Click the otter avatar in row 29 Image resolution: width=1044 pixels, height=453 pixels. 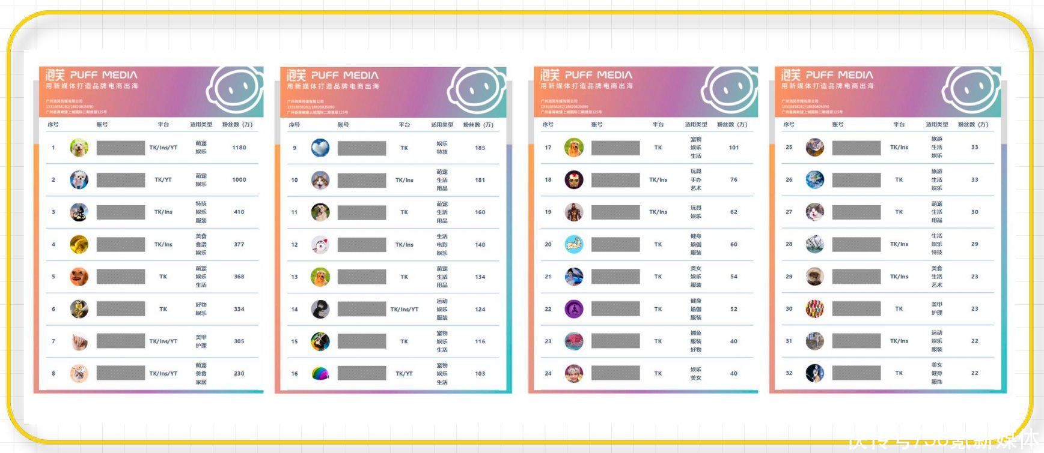point(815,277)
